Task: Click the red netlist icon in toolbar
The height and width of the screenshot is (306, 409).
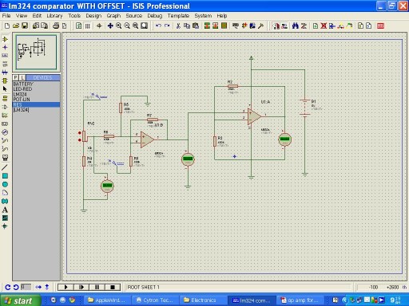Action: [380, 25]
